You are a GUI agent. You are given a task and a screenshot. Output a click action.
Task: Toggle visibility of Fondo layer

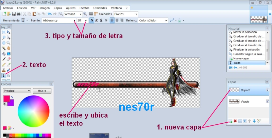[267, 101]
